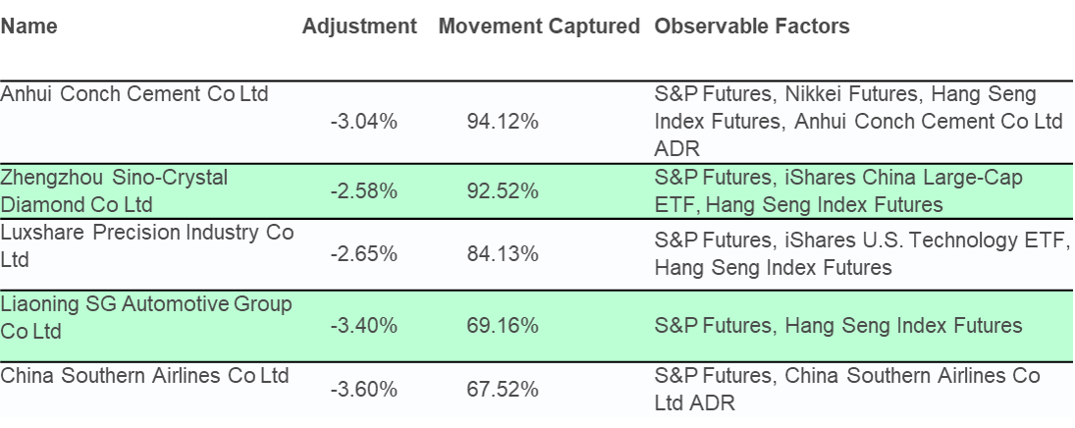Click the iShares U.S. Technology ETF factors text

click(x=927, y=241)
